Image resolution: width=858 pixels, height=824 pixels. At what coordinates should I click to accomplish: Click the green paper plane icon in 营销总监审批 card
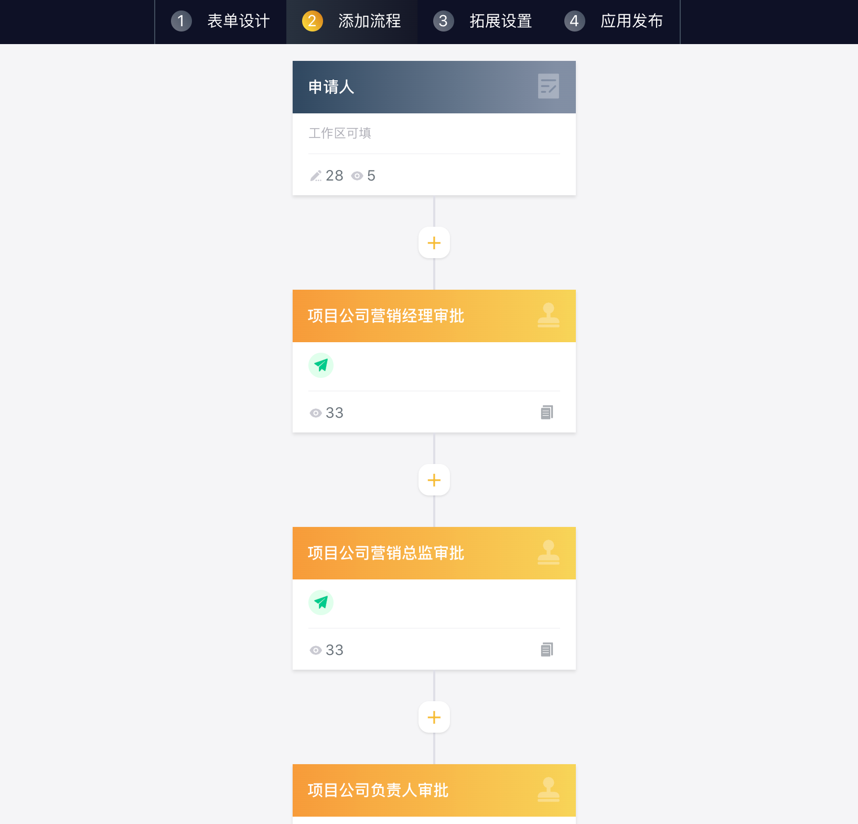coord(321,603)
